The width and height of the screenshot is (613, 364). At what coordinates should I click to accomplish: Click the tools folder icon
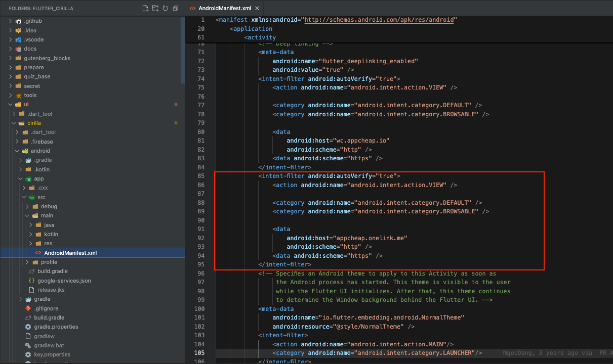coord(19,95)
